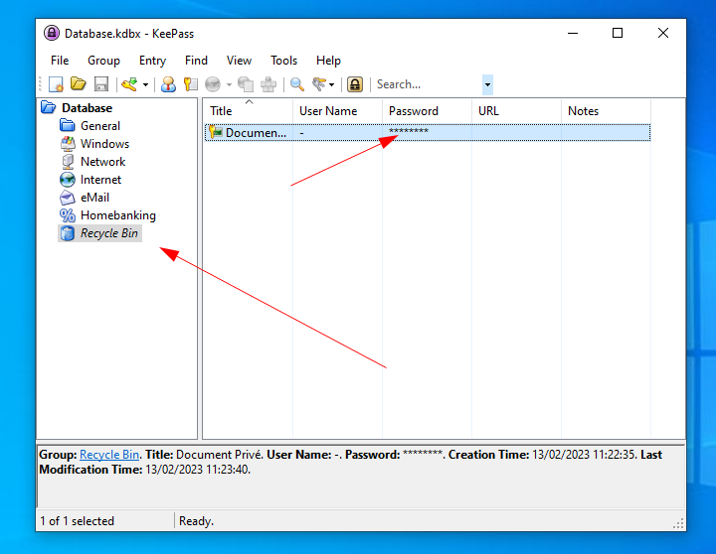Select the Internet group in tree

click(100, 180)
